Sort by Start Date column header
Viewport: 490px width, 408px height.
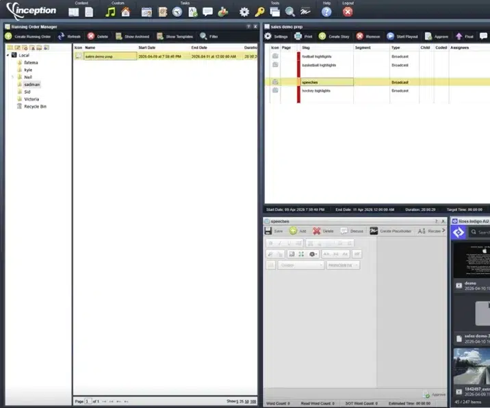click(x=147, y=47)
